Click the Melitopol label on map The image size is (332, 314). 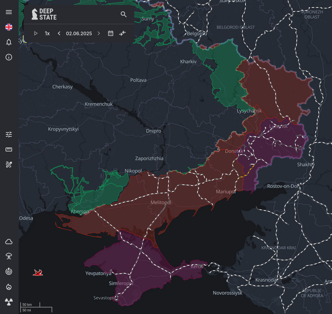tap(161, 202)
